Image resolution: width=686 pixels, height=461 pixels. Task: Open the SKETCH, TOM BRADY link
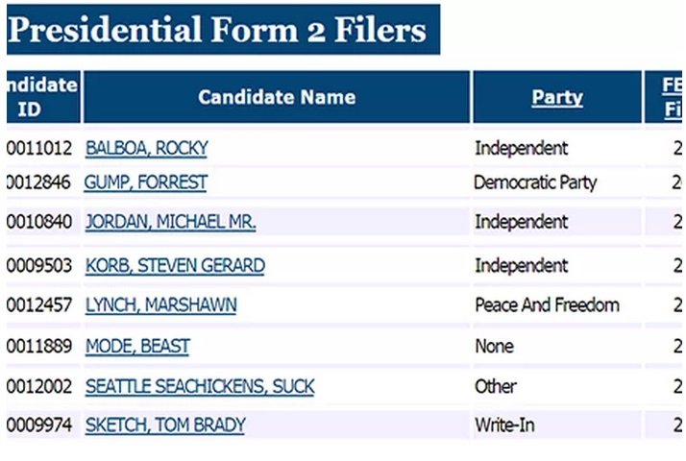coord(164,425)
